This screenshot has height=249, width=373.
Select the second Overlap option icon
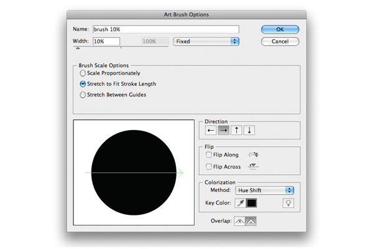coord(251,221)
